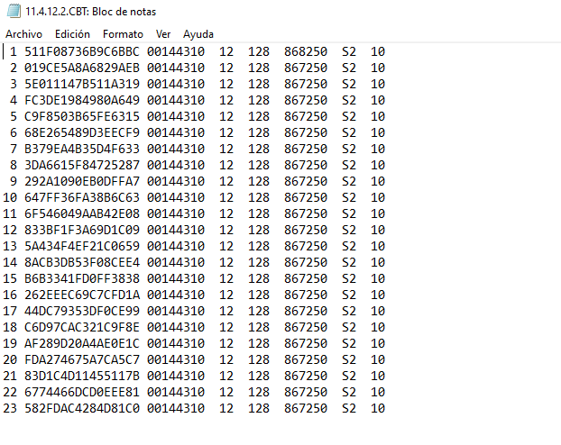Click the value 868250 on line 1
Viewport: 561px width, 445px height.
click(306, 51)
